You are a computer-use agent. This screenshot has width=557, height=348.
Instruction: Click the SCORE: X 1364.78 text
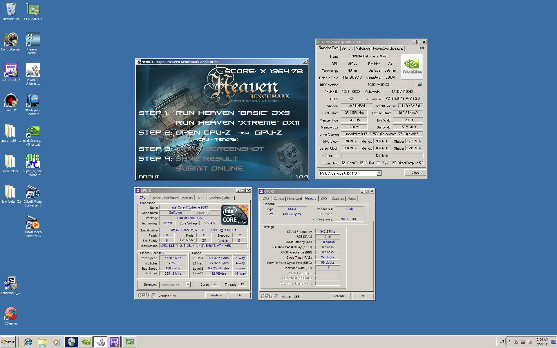264,71
